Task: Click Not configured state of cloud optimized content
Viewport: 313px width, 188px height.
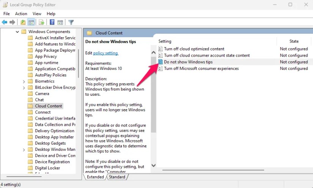Action: (x=294, y=49)
